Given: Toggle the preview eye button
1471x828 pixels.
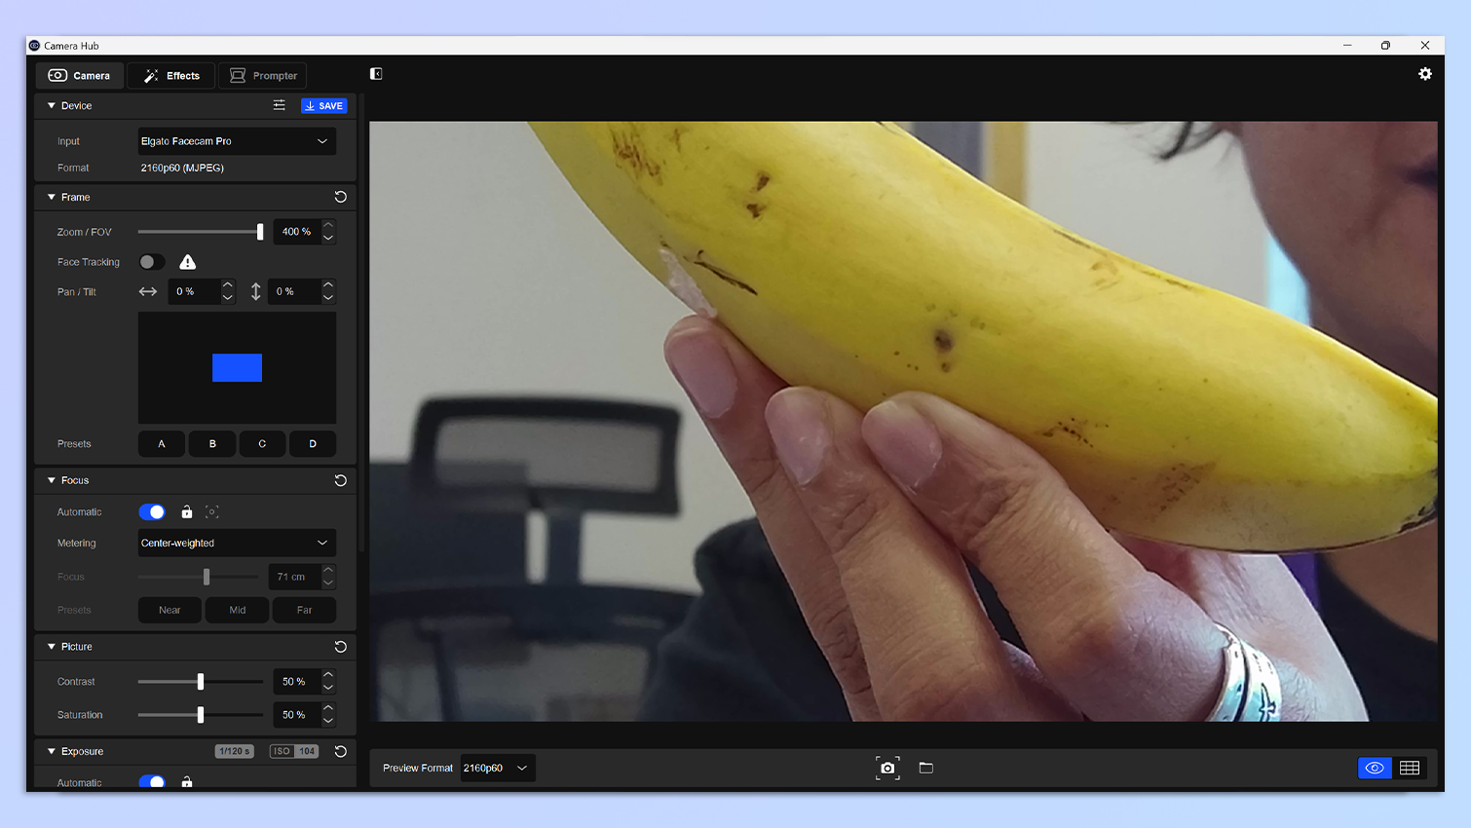Looking at the screenshot, I should 1375,768.
